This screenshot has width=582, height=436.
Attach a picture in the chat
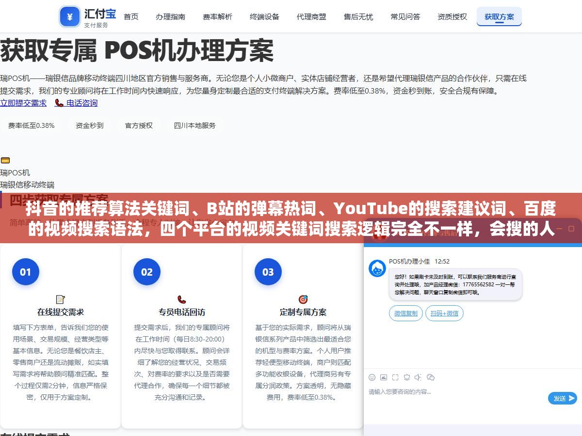384,377
